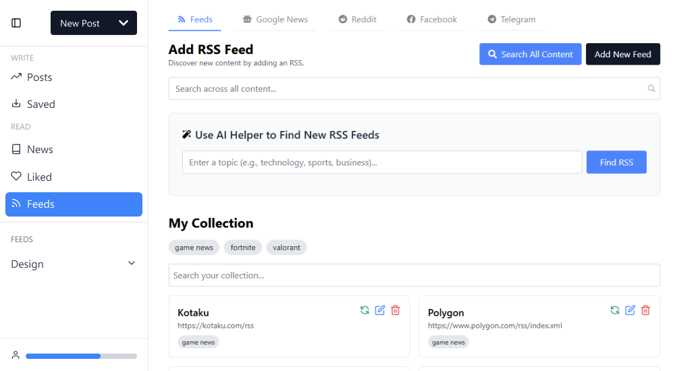Refresh the Polygon feed

(615, 310)
